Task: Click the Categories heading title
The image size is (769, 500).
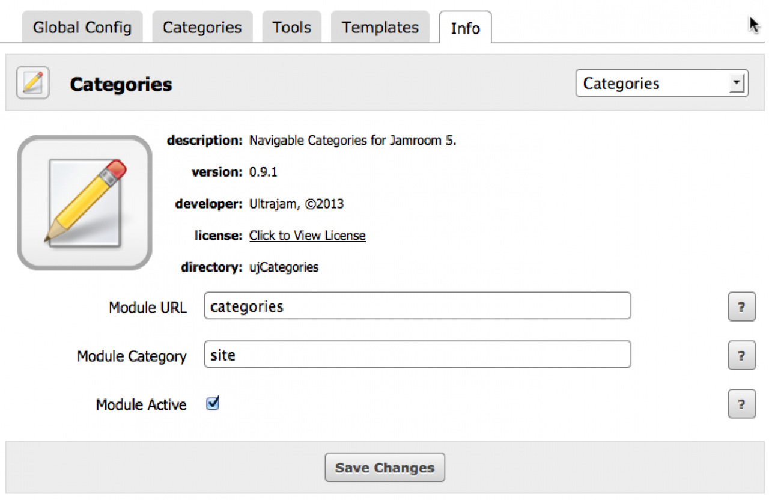Action: click(x=121, y=84)
